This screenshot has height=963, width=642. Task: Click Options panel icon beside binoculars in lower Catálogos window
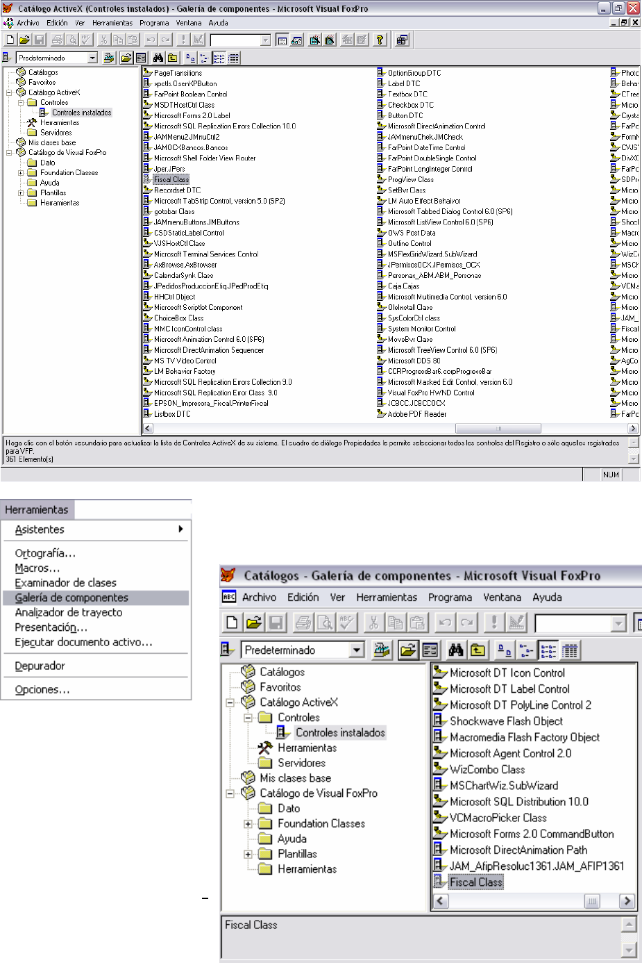(x=430, y=650)
